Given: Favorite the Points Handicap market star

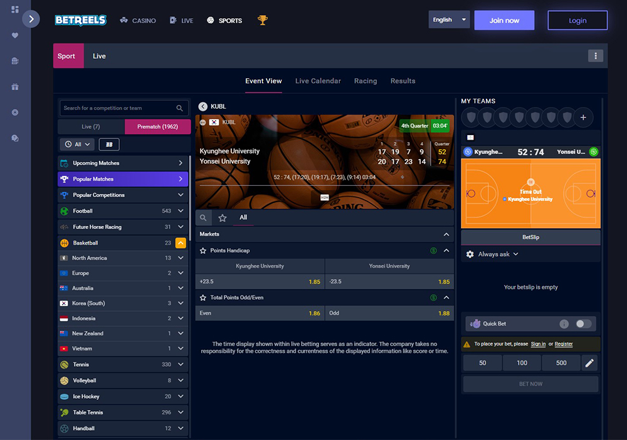Looking at the screenshot, I should pyautogui.click(x=203, y=251).
